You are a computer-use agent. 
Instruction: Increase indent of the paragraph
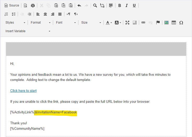click(29, 14)
